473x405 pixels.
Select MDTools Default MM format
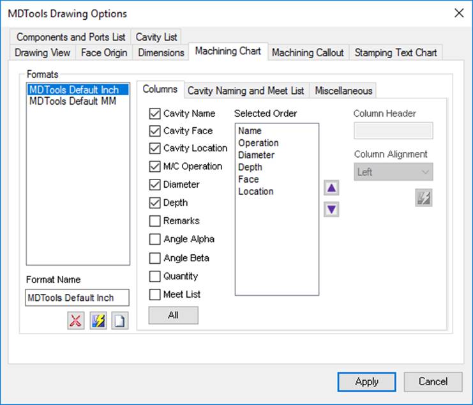click(x=78, y=101)
